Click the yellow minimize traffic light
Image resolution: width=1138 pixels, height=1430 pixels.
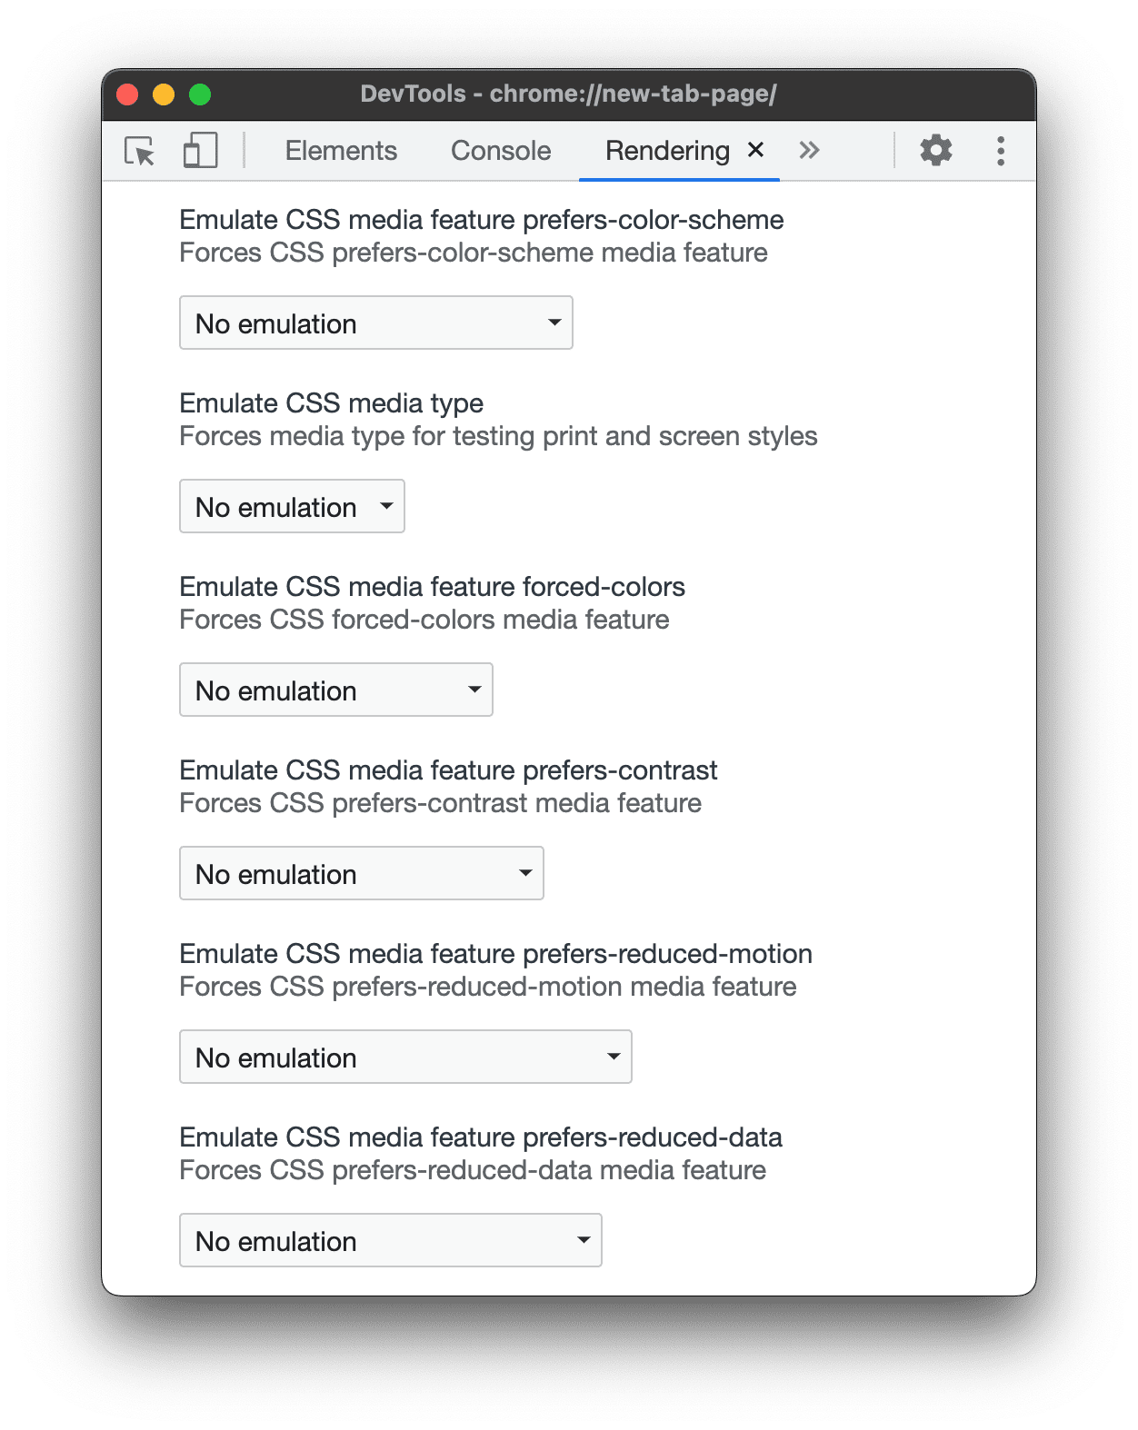(164, 93)
